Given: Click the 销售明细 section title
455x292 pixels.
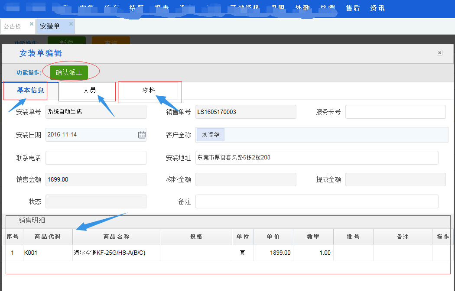Looking at the screenshot, I should (32, 221).
